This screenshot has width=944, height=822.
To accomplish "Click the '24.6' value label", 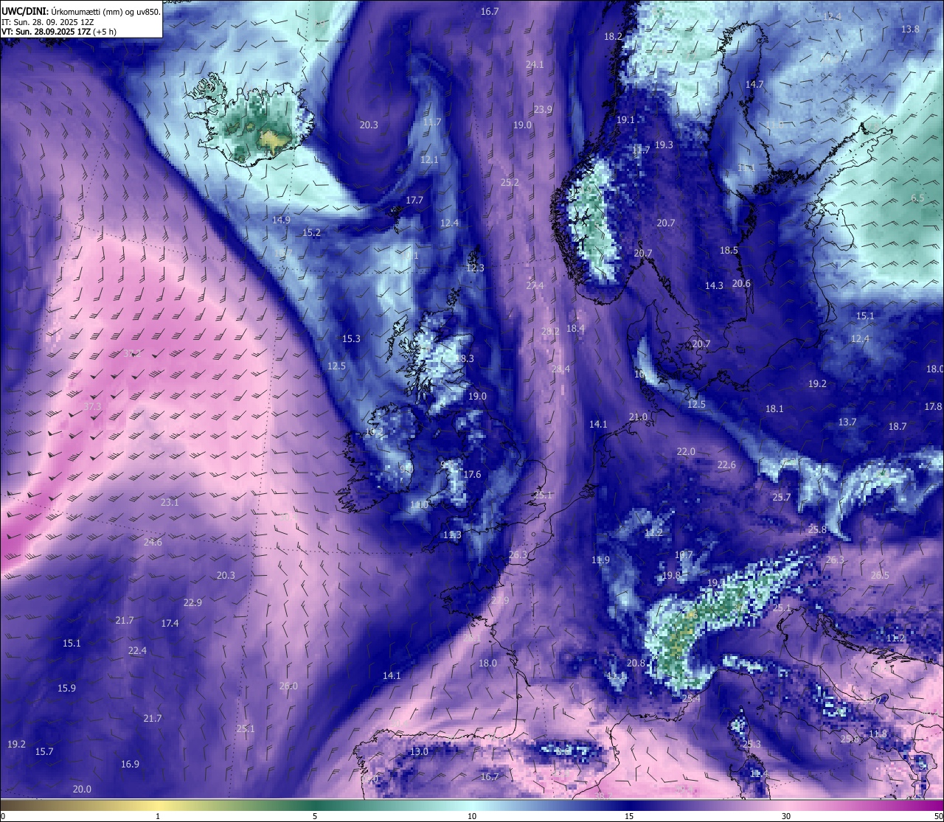I will point(153,542).
